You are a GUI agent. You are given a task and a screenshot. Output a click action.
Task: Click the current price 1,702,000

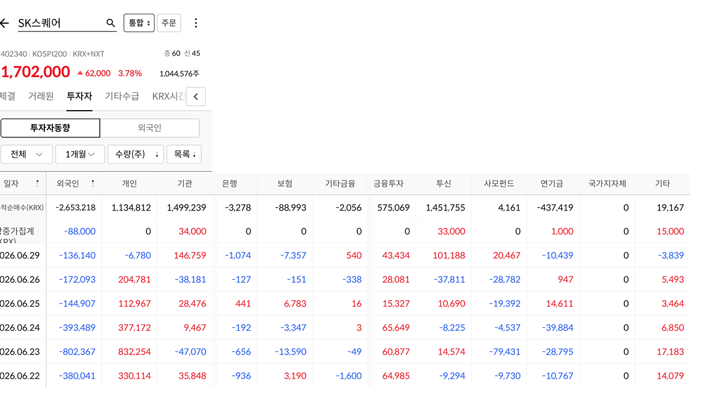(x=36, y=72)
